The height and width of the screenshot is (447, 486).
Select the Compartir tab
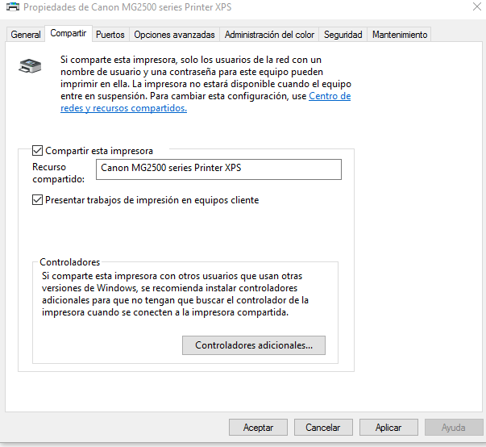pyautogui.click(x=68, y=34)
